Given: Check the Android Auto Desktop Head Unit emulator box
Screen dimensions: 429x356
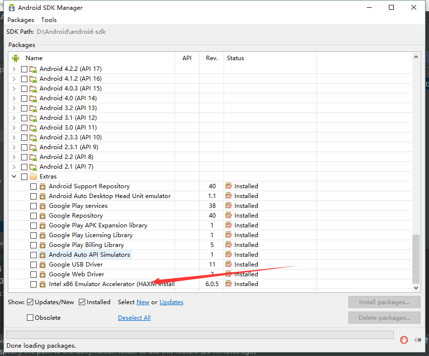Looking at the screenshot, I should click(x=33, y=196).
